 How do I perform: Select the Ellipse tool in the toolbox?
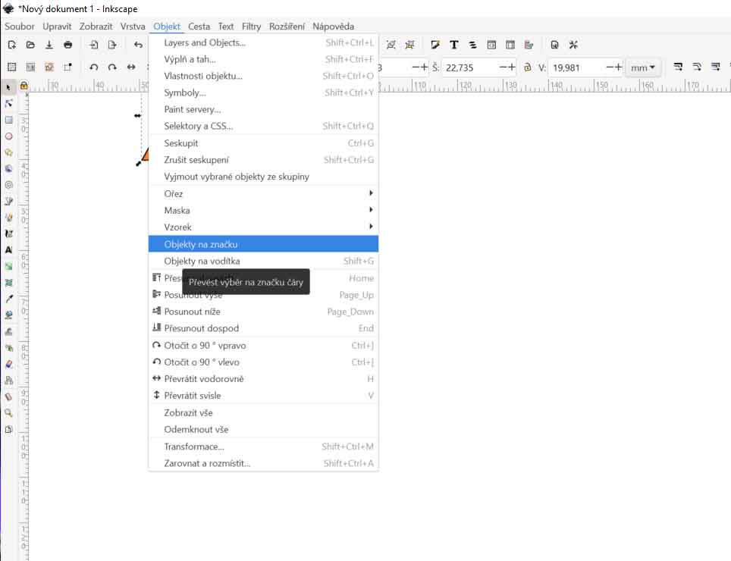coord(9,136)
